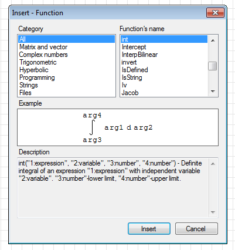Pick the Intercept function
Viewport: 235px width, 250px height.
(164, 47)
